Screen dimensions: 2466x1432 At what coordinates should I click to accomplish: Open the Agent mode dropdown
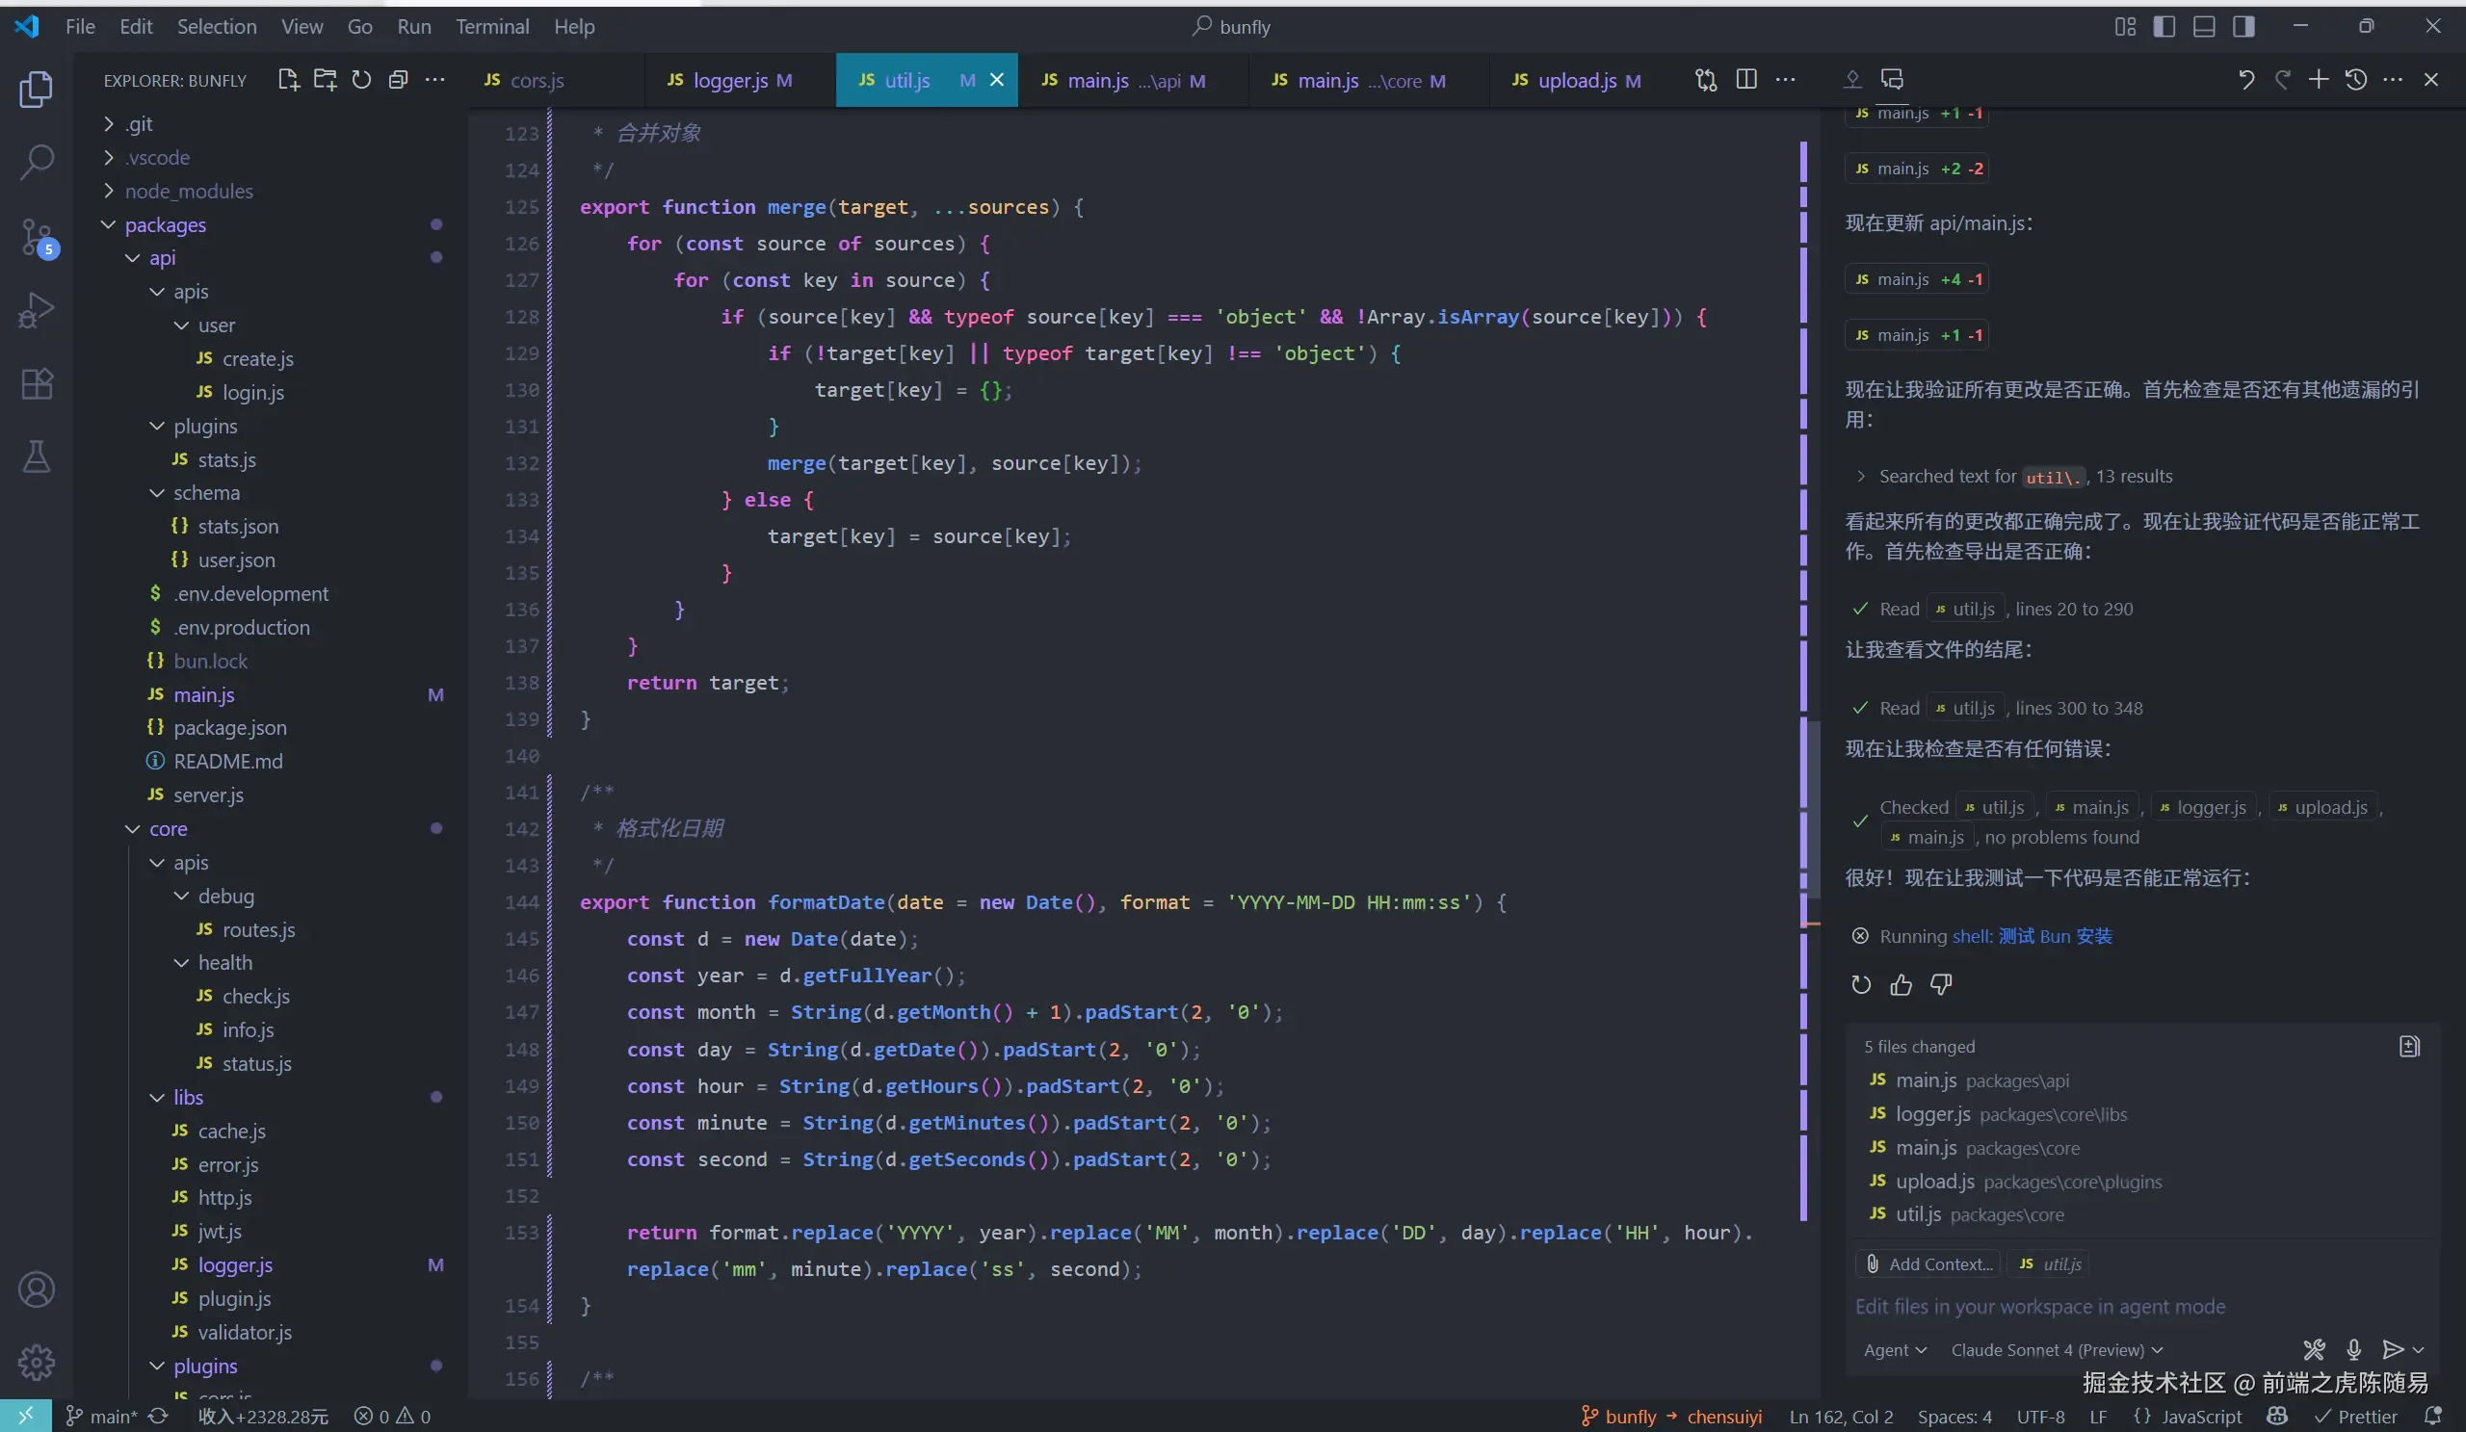coord(1895,1350)
